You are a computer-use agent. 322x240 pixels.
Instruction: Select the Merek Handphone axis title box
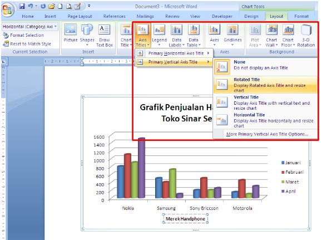185,219
